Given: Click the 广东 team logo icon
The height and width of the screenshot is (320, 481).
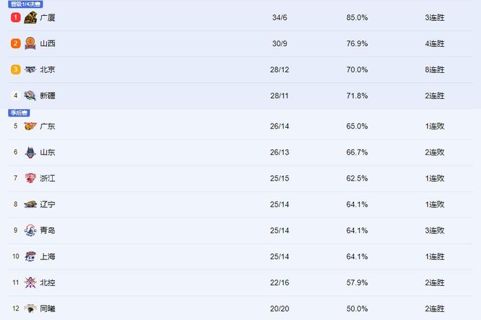Looking at the screenshot, I should [x=30, y=126].
